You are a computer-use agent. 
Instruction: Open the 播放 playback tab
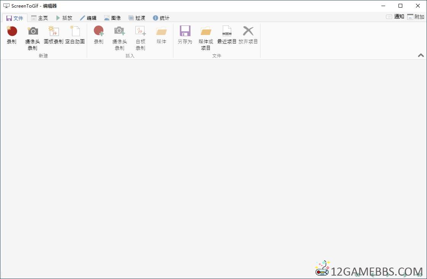point(64,18)
